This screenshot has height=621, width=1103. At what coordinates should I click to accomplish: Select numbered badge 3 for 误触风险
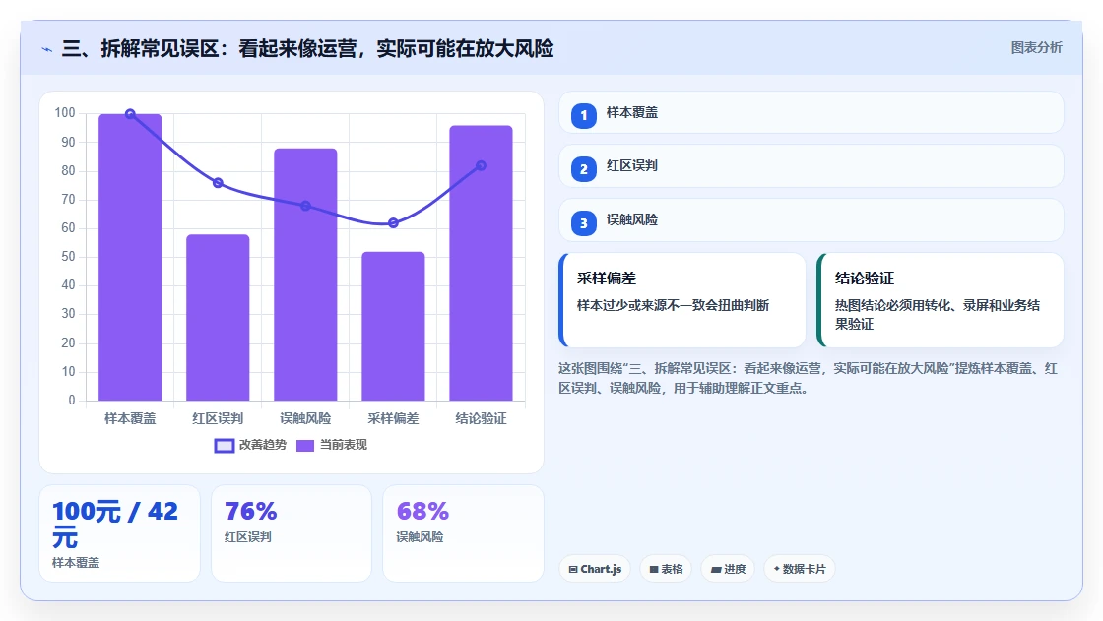click(583, 223)
